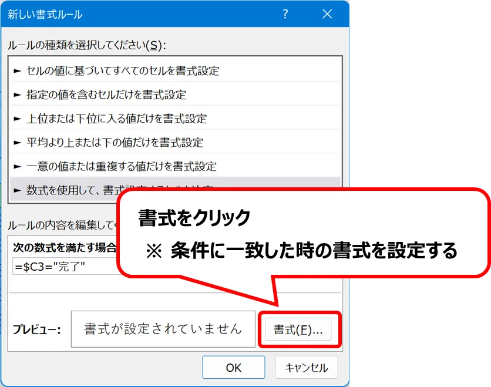Click the question mark help button

tap(285, 14)
